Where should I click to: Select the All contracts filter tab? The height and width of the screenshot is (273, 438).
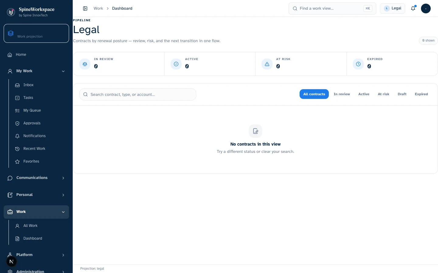click(x=314, y=94)
